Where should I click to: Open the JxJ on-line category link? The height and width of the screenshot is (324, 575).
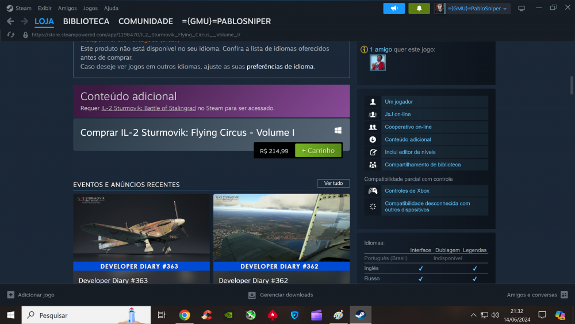point(397,115)
